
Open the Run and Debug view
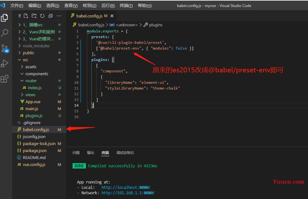[x=4, y=64]
